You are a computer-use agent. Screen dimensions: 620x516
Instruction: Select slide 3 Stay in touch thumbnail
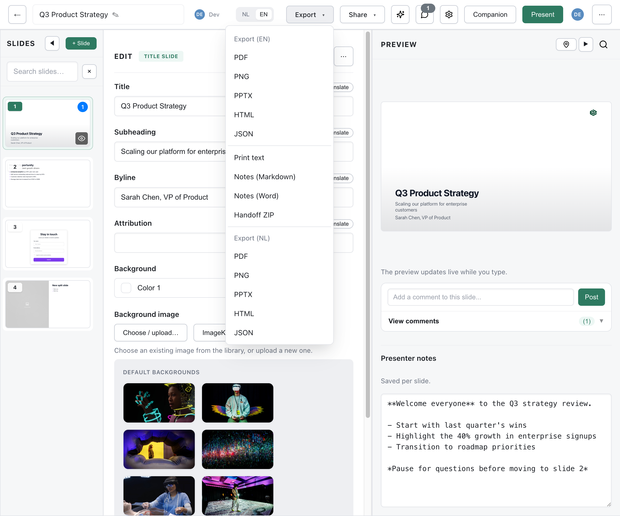click(x=48, y=244)
